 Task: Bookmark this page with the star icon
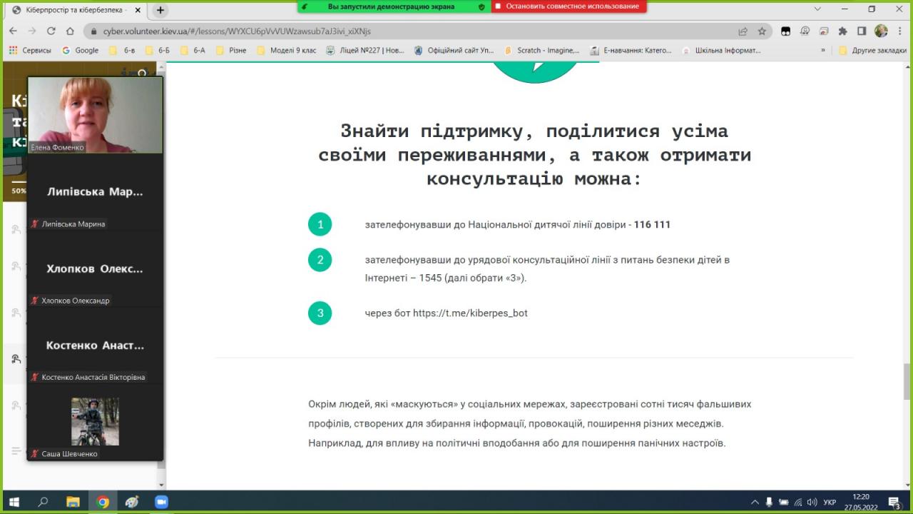click(x=762, y=31)
